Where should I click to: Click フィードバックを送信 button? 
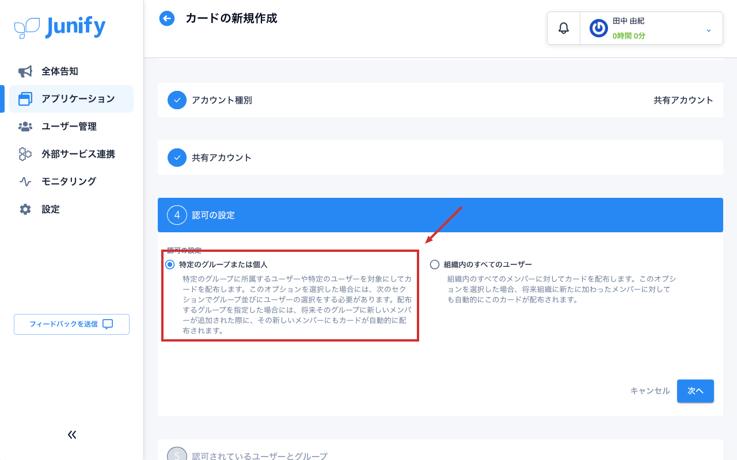click(x=71, y=324)
